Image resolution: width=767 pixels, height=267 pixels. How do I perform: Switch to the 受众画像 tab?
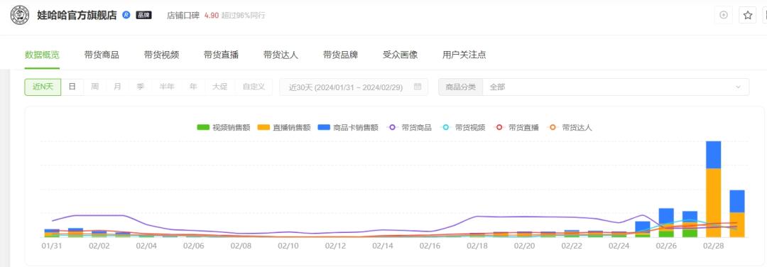[x=400, y=55]
